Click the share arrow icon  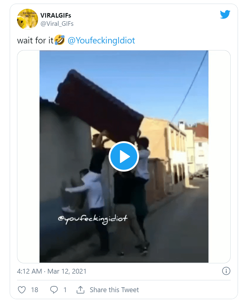80,290
